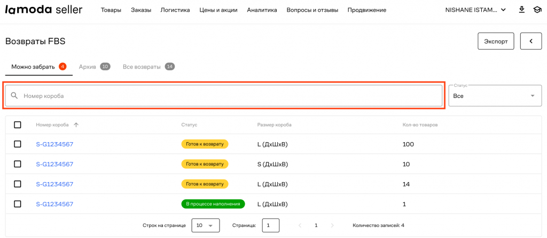
Task: Click the magnifier icon in the search field
Action: [14, 96]
